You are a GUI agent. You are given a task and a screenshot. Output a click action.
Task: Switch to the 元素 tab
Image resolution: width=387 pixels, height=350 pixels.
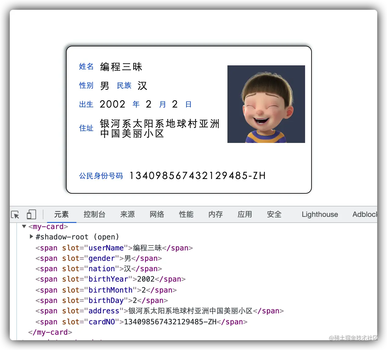point(61,214)
